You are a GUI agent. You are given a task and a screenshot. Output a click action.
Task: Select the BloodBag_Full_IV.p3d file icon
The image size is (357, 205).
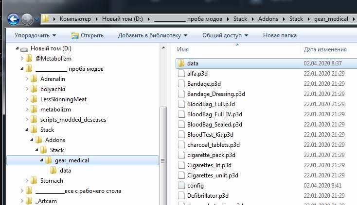(x=181, y=114)
